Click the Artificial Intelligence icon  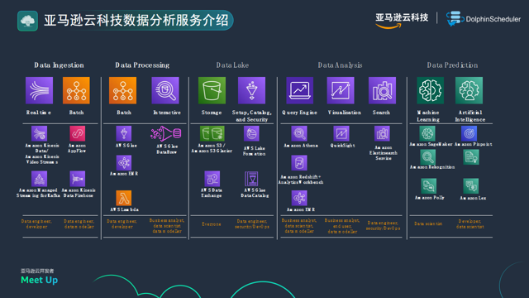pyautogui.click(x=469, y=90)
